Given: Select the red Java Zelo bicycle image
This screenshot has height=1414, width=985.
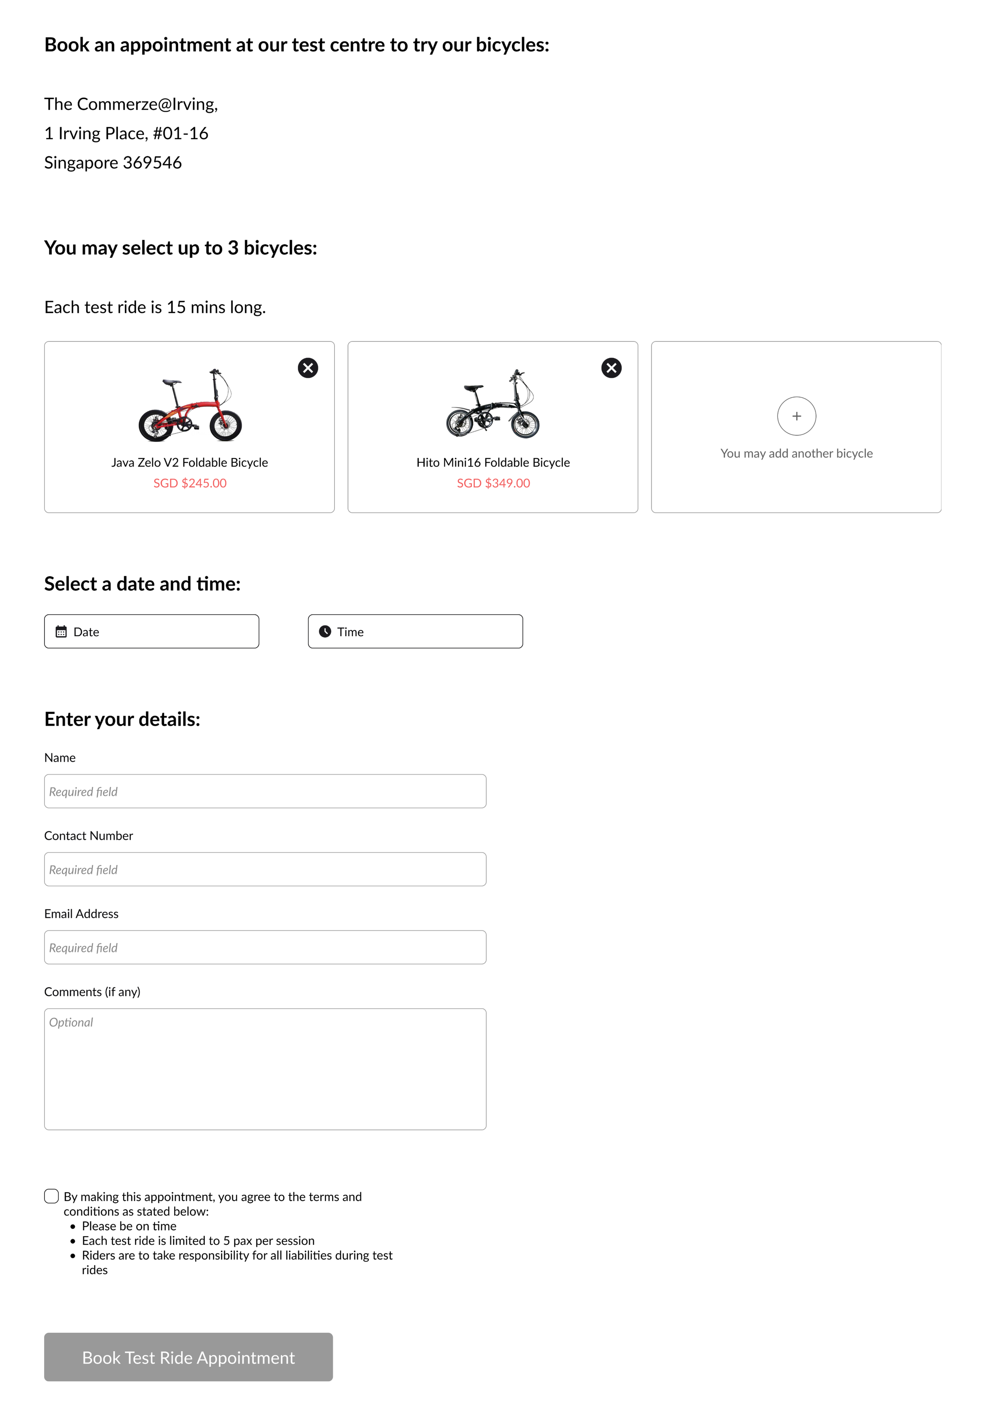Looking at the screenshot, I should tap(190, 404).
